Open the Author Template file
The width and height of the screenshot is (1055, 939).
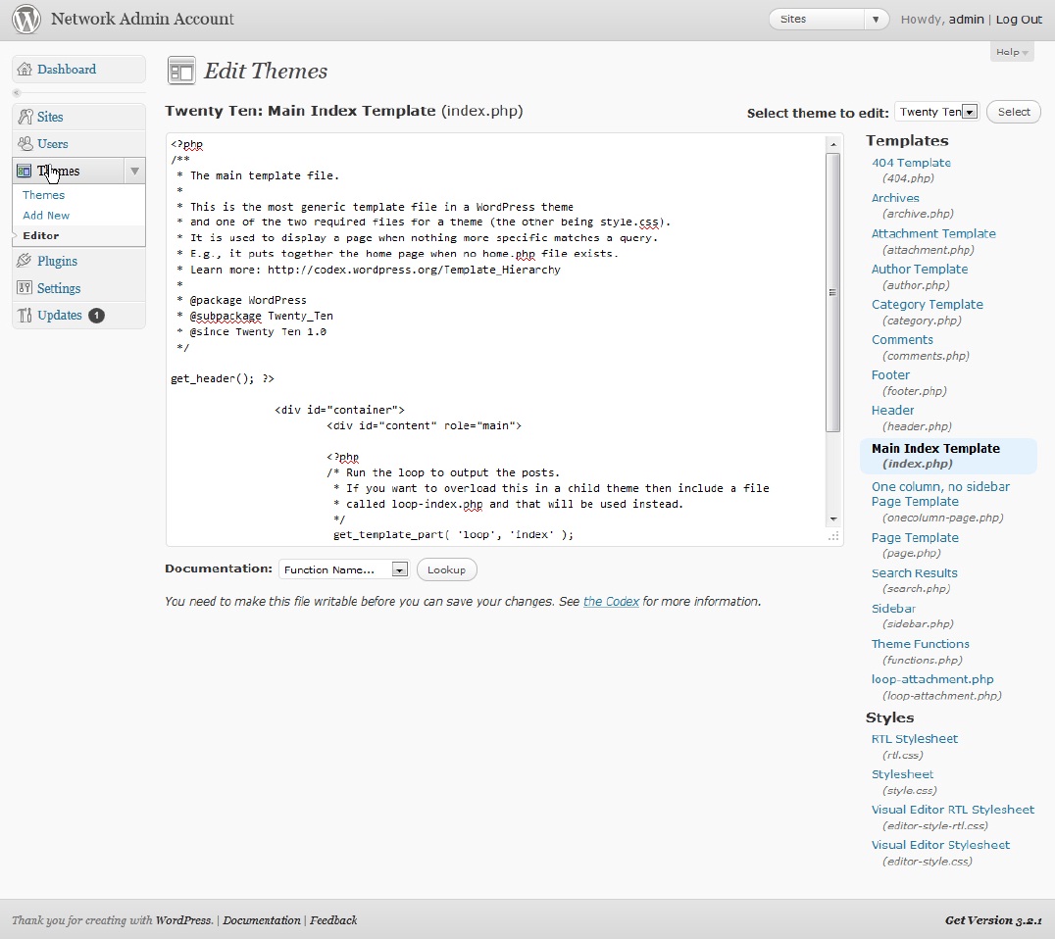click(919, 269)
